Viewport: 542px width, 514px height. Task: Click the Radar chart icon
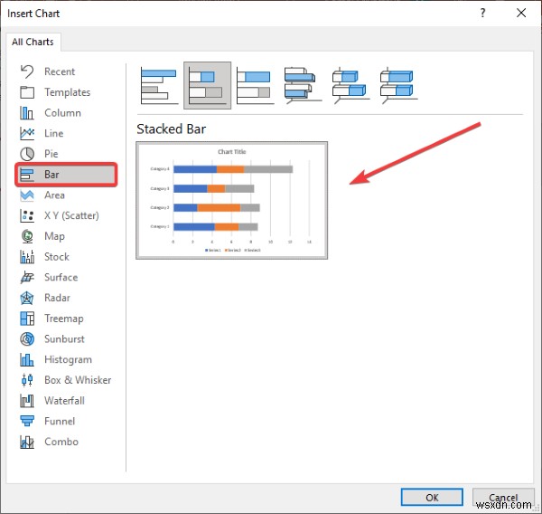coord(27,298)
